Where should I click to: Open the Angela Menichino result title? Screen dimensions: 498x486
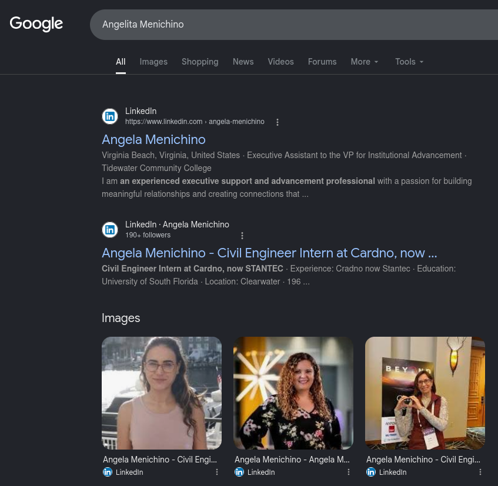click(153, 139)
